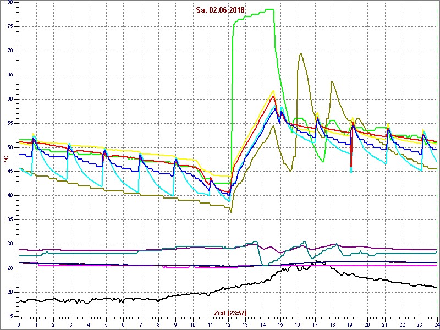Select the 60 value on temperature axis

[x=9, y=99]
